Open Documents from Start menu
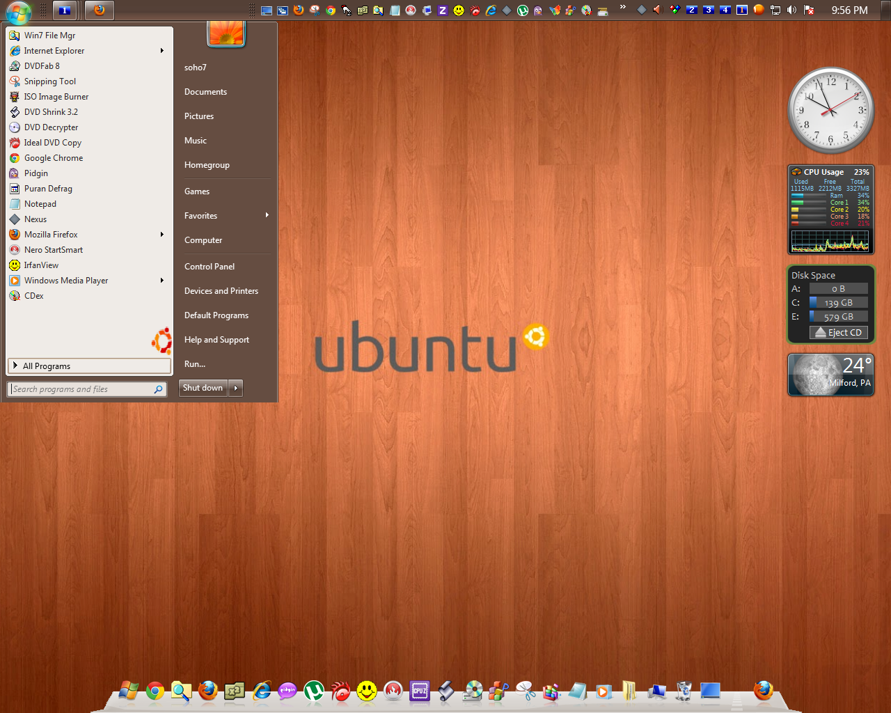Screen dimensions: 891x713 [205, 92]
